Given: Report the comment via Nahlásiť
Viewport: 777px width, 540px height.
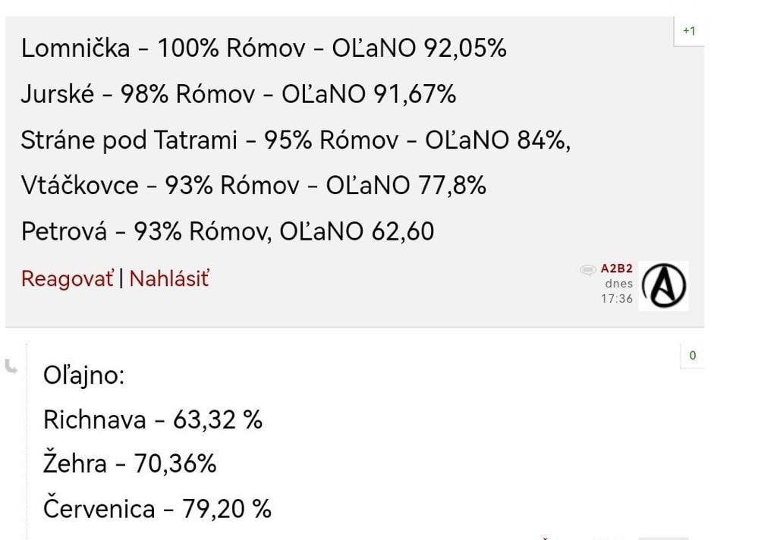Looking at the screenshot, I should point(168,278).
